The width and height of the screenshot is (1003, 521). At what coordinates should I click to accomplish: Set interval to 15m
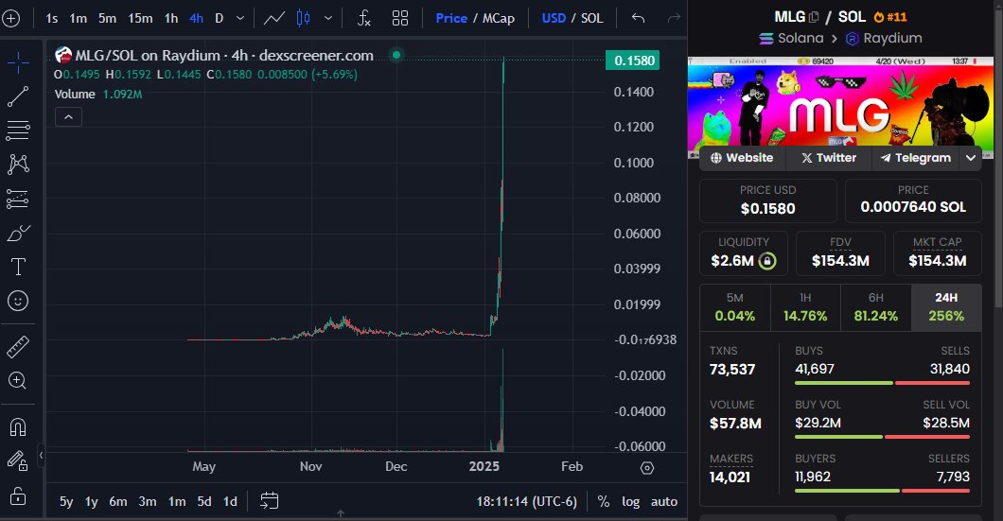(x=140, y=19)
